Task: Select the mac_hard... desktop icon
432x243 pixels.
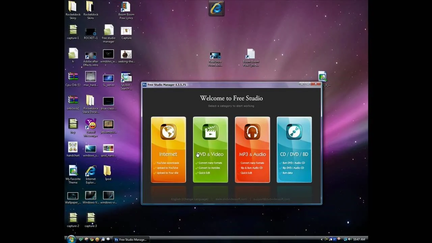Action: 90,79
